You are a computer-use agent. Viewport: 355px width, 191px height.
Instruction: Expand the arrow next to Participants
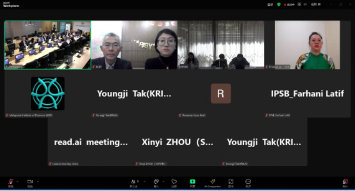point(144,181)
